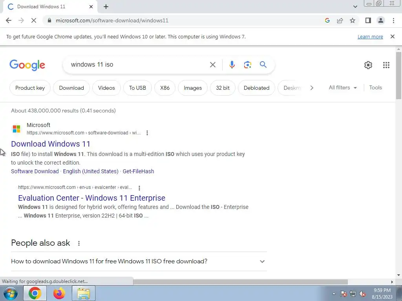Screen dimensions: 402x301
Task: Expand the How to download Windows 11 question
Action: pyautogui.click(x=139, y=261)
